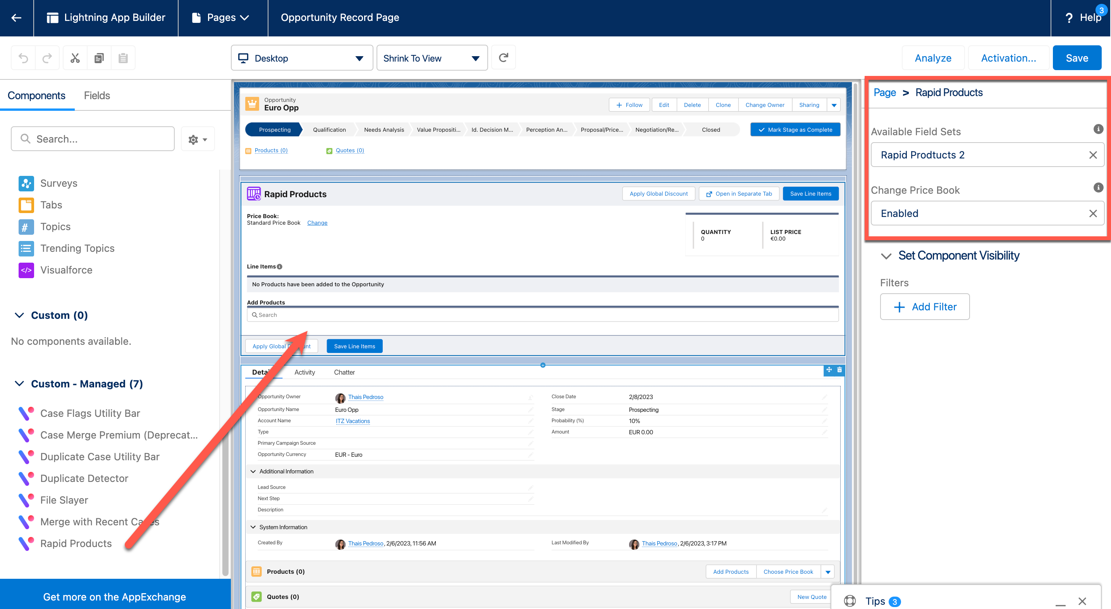This screenshot has height=609, width=1111.
Task: Select the Visualforce component
Action: point(55,270)
